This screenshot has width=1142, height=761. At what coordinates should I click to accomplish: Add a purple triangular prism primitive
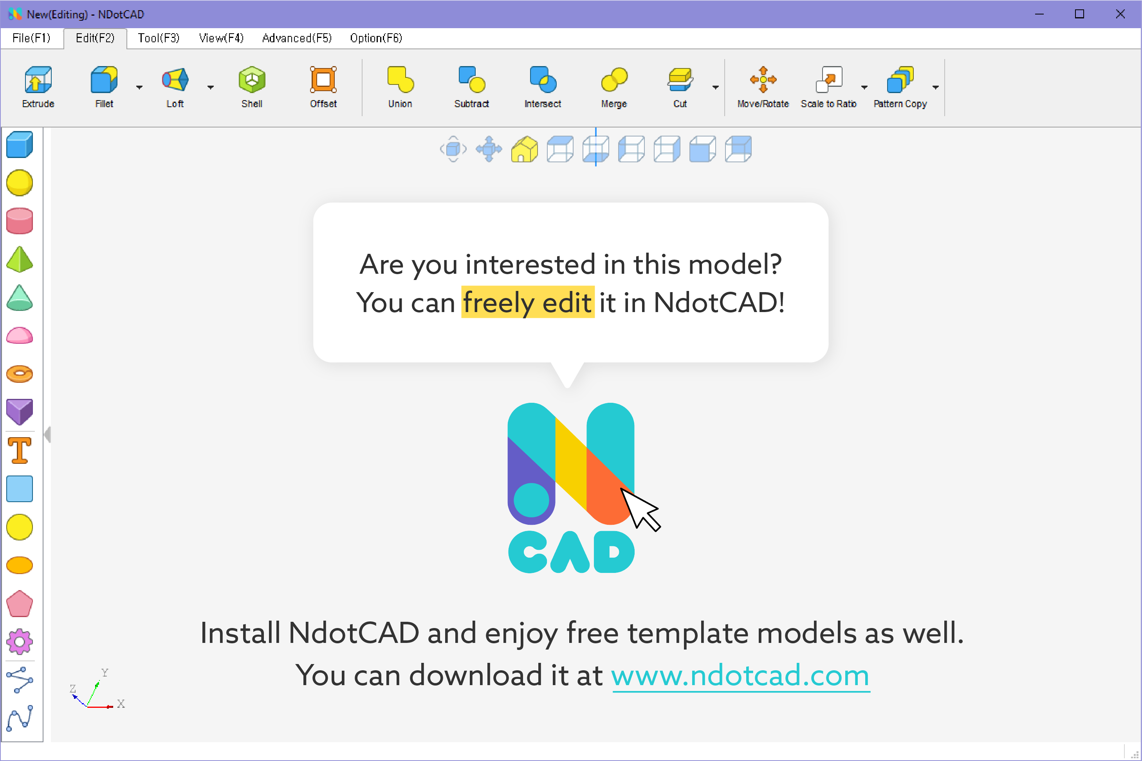[20, 412]
